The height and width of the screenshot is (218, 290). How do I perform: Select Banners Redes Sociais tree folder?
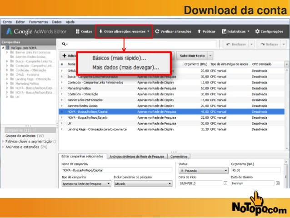30,57
